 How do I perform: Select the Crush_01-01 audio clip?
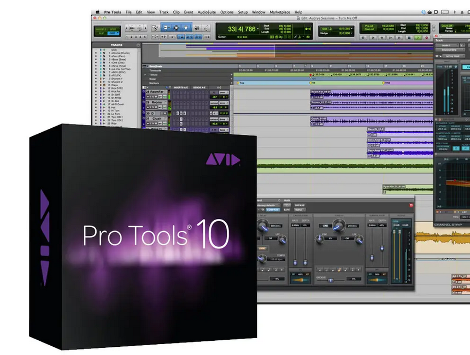click(372, 121)
